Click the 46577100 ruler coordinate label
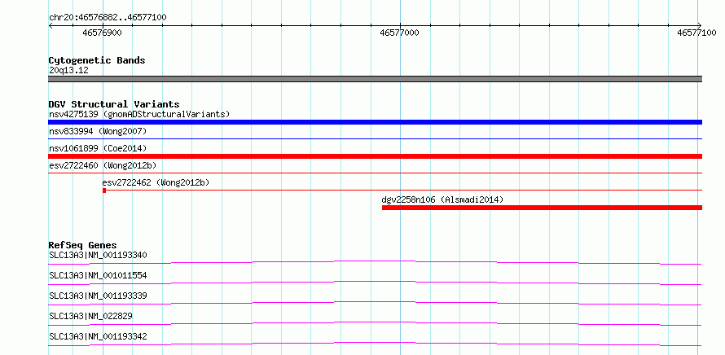This screenshot has height=355, width=725. pos(696,33)
